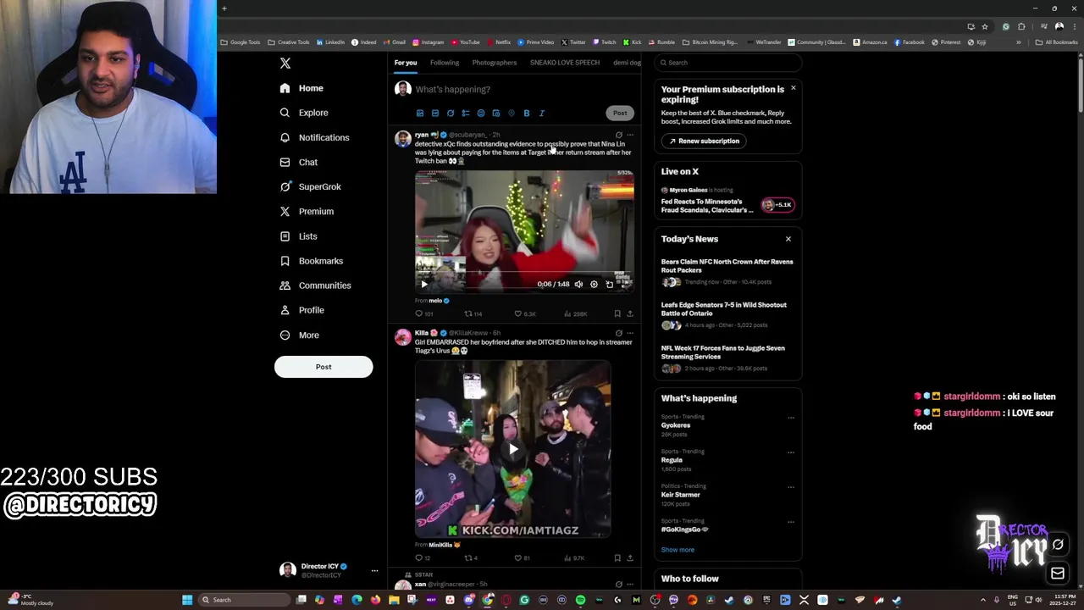Screen dimensions: 1084x610
Task: Click Renew subscription button
Action: coord(704,141)
